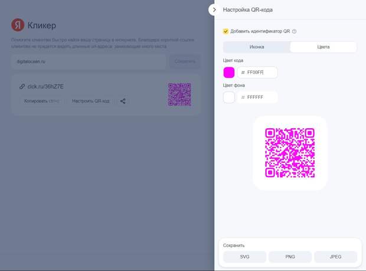The image size is (366, 271).
Task: Switch to the Цвета tab
Action: point(323,47)
